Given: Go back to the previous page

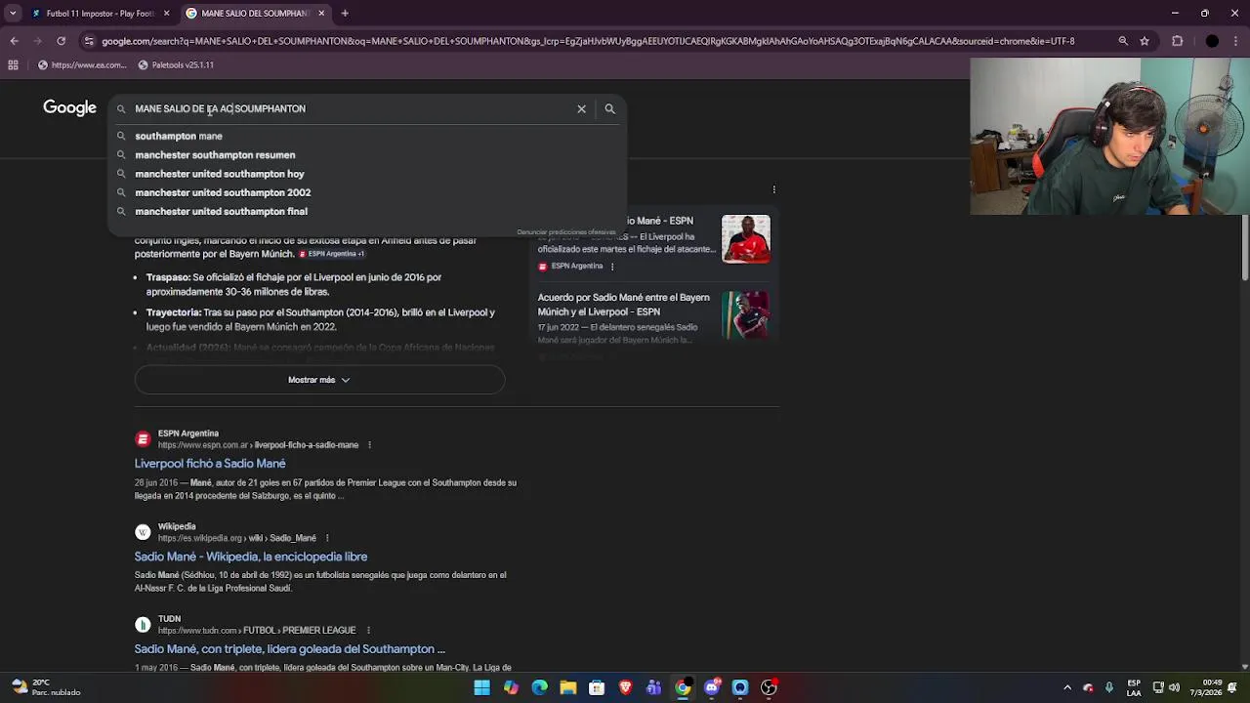Looking at the screenshot, I should [14, 41].
